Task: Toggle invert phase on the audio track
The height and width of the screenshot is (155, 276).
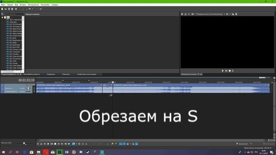Action: (30, 85)
